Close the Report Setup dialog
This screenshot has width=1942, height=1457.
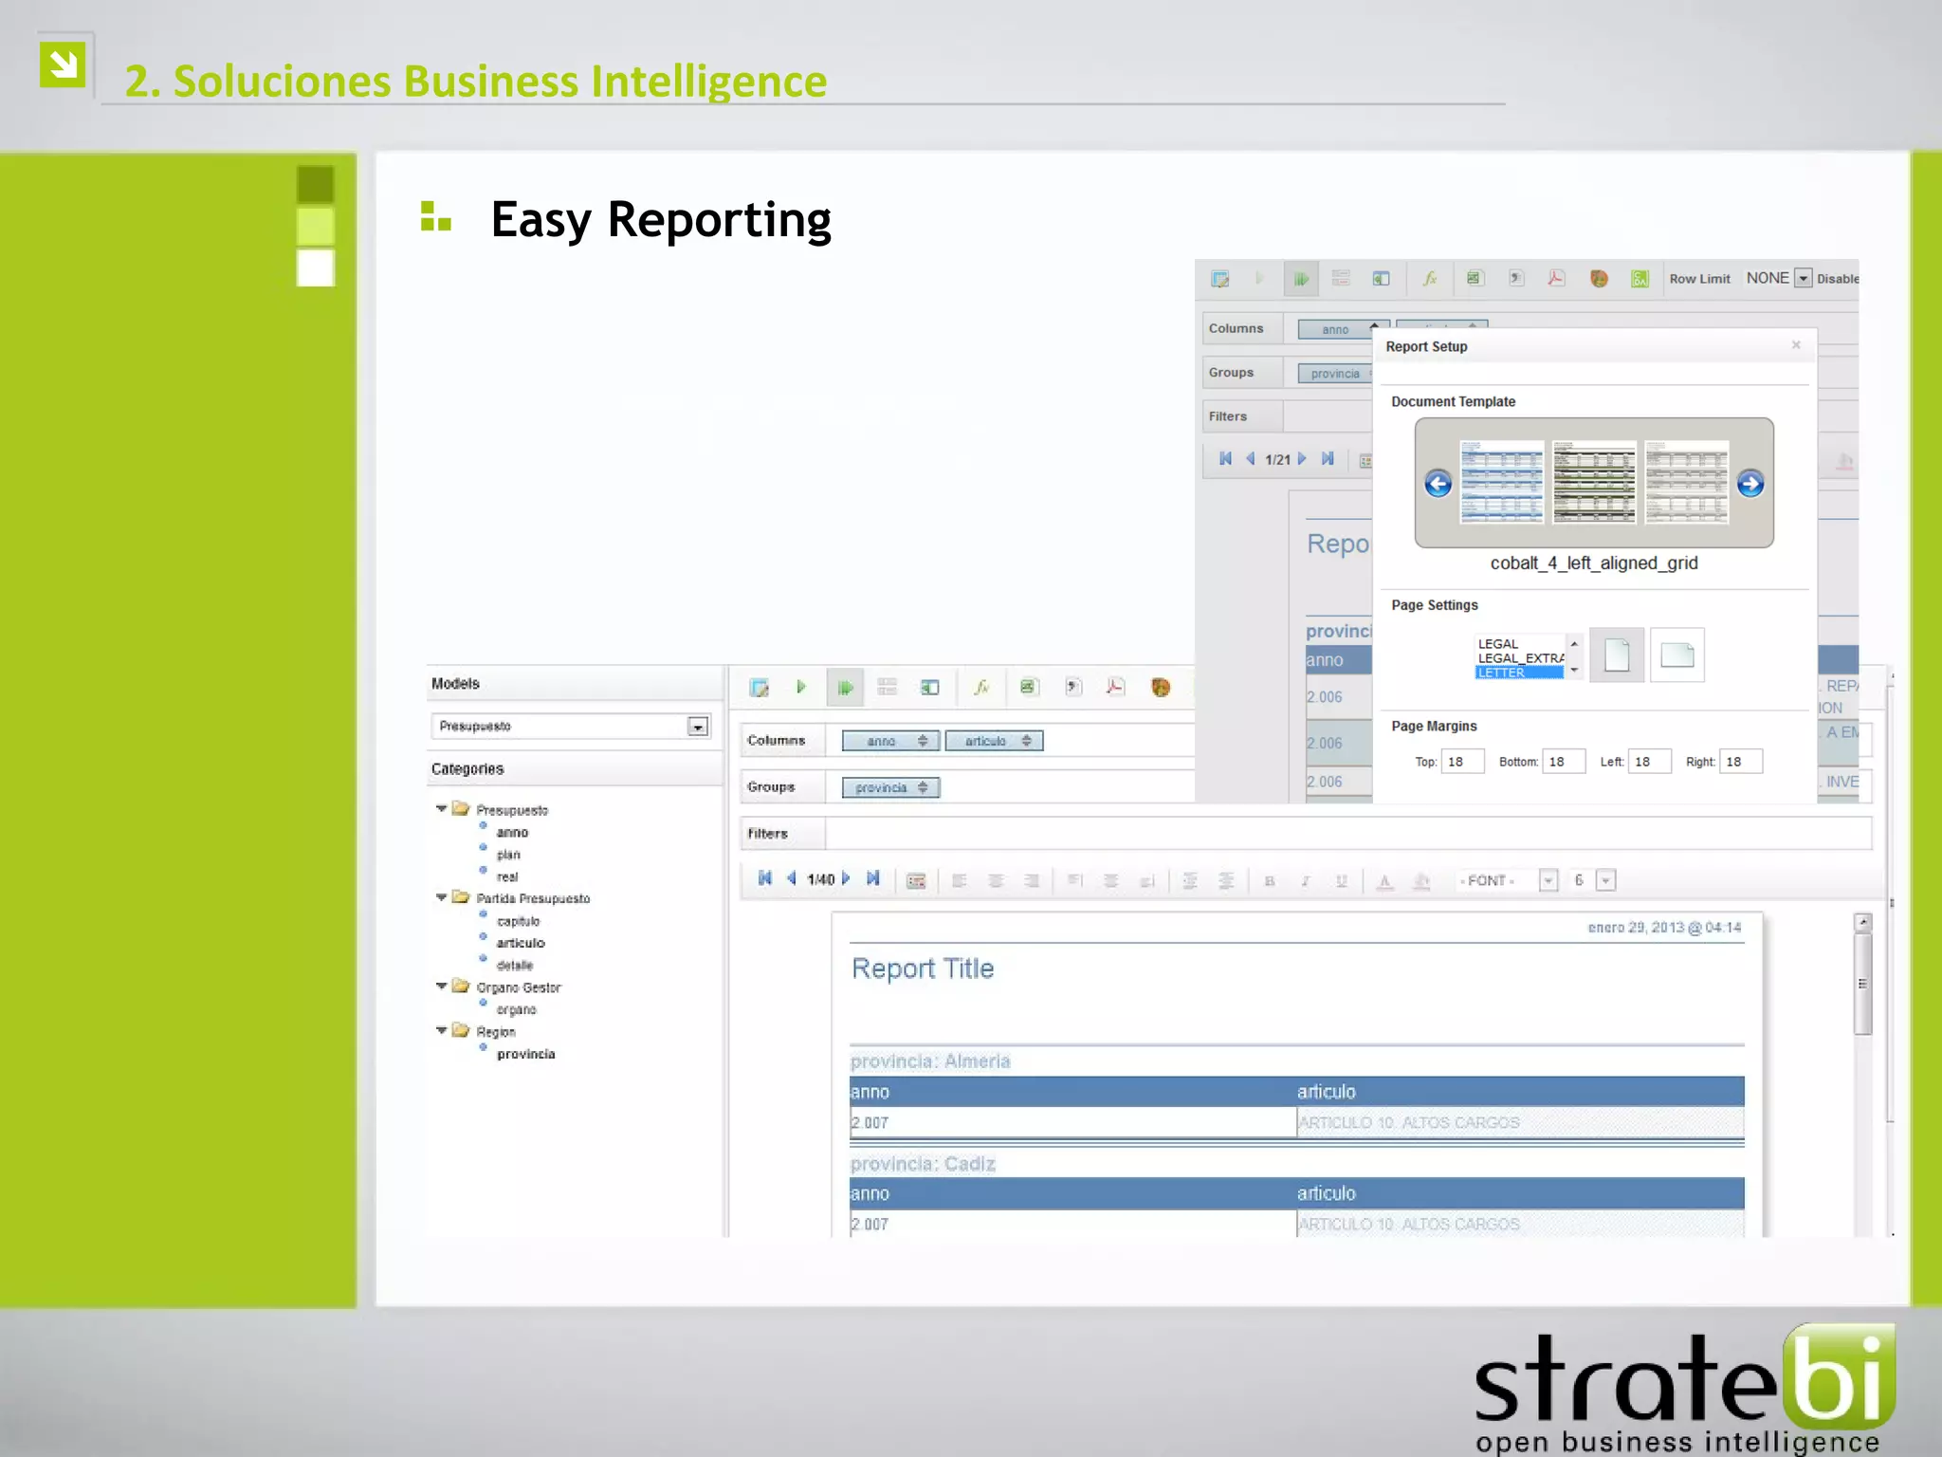(x=1796, y=345)
